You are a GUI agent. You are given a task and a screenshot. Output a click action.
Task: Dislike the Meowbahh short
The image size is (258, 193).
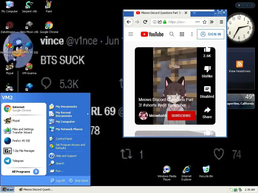pos(207,72)
